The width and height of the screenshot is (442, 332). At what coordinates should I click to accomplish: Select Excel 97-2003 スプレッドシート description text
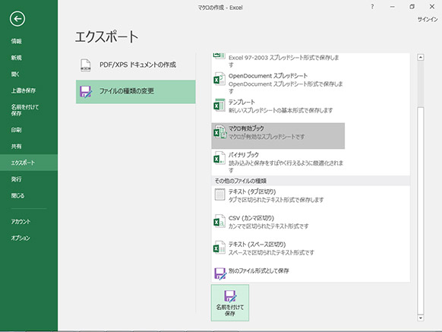coord(284,61)
